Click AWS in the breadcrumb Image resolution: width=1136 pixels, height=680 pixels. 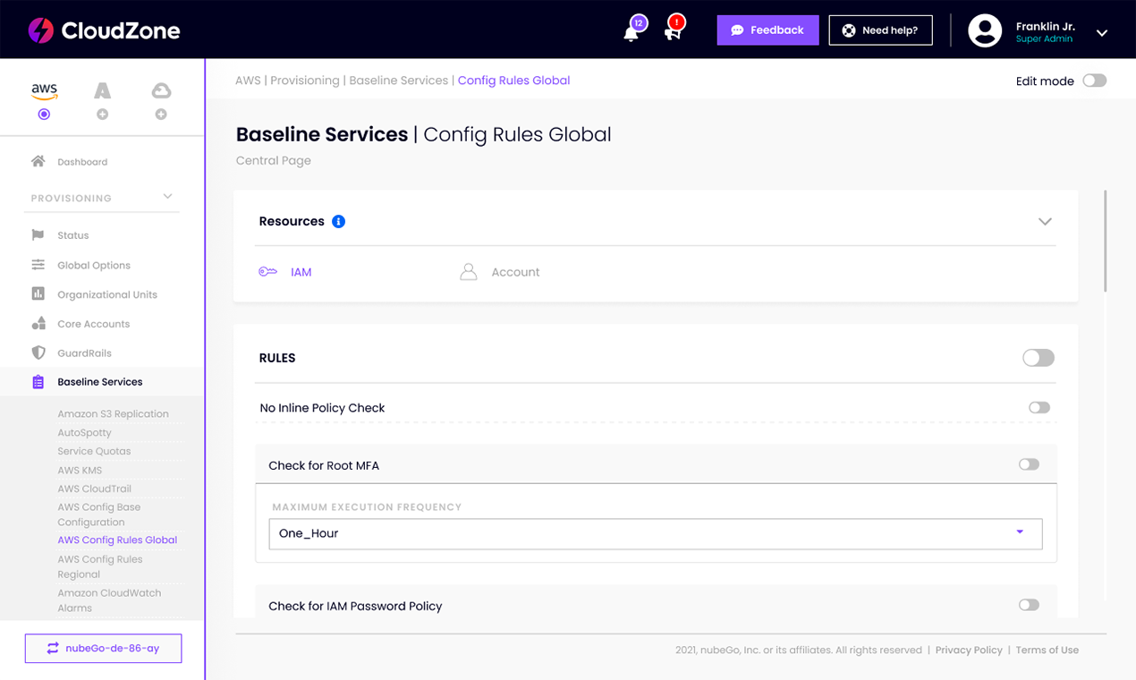[x=248, y=81]
